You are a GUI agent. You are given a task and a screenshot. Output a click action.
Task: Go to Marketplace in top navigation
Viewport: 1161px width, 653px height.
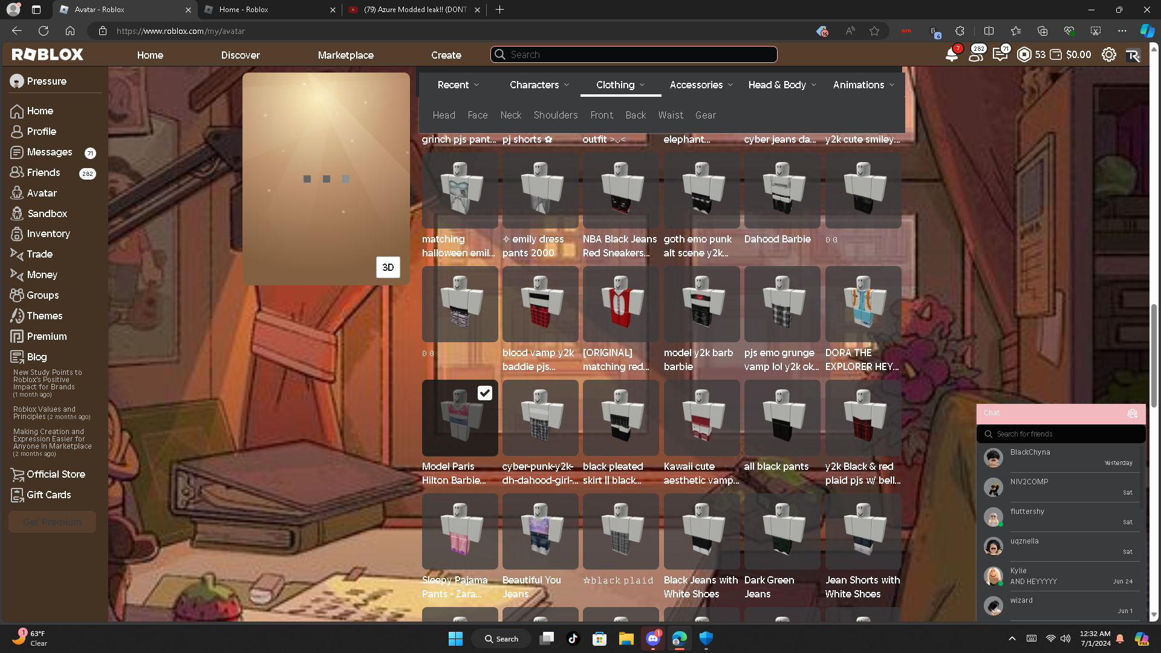(x=346, y=55)
